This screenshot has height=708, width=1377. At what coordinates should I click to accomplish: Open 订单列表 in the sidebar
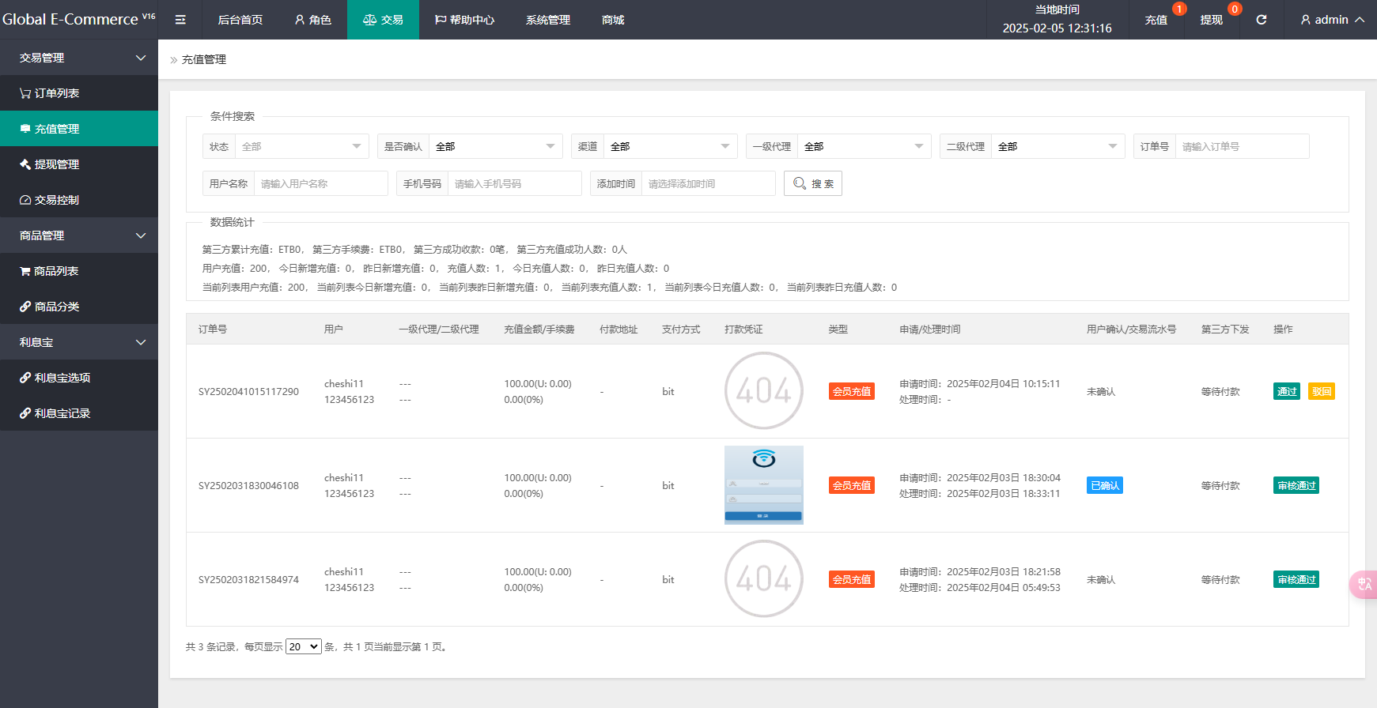pos(56,93)
